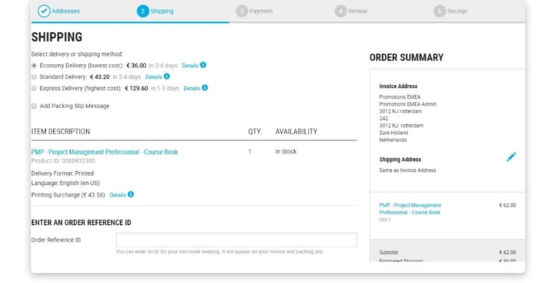This screenshot has width=559, height=283.
Task: Click the Order Reference ID input field
Action: 236,240
